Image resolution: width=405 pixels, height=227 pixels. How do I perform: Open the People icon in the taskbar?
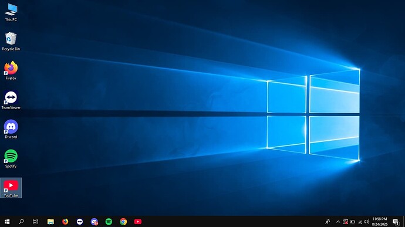tap(328, 222)
